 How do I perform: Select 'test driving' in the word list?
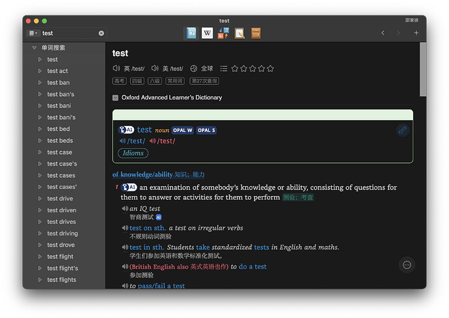pyautogui.click(x=62, y=234)
